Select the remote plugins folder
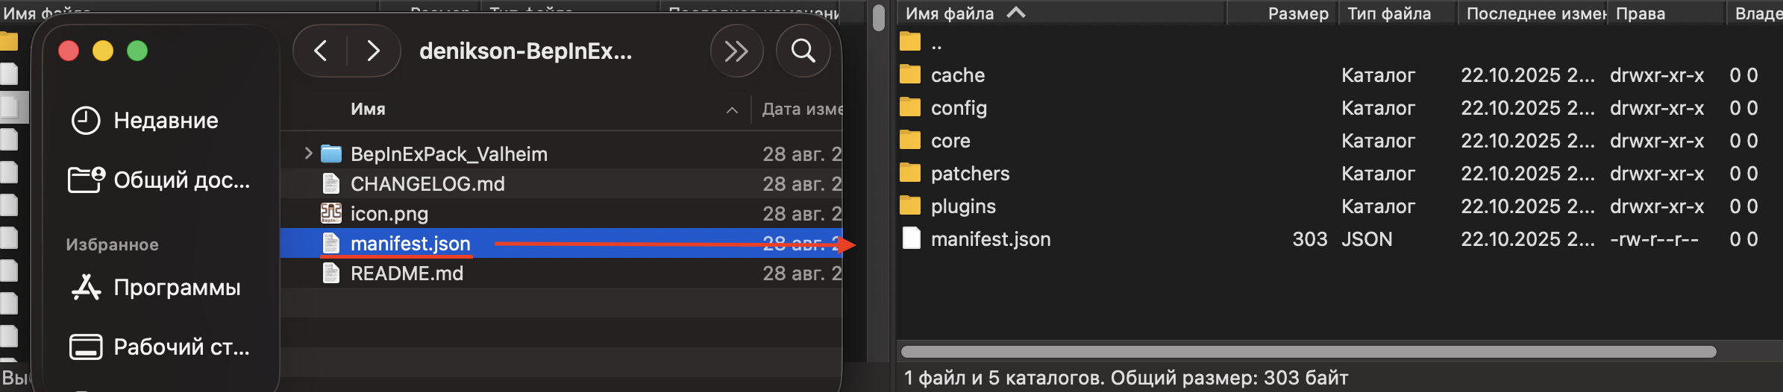1783x392 pixels. 962,206
